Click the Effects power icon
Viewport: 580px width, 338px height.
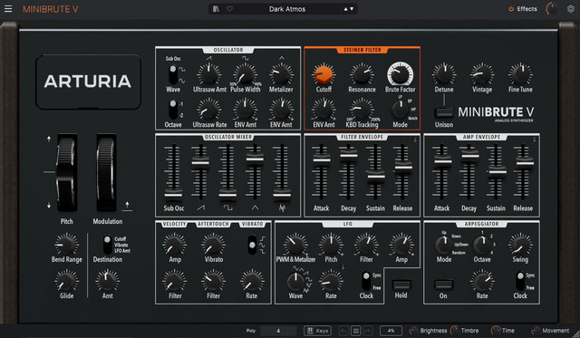(x=511, y=9)
